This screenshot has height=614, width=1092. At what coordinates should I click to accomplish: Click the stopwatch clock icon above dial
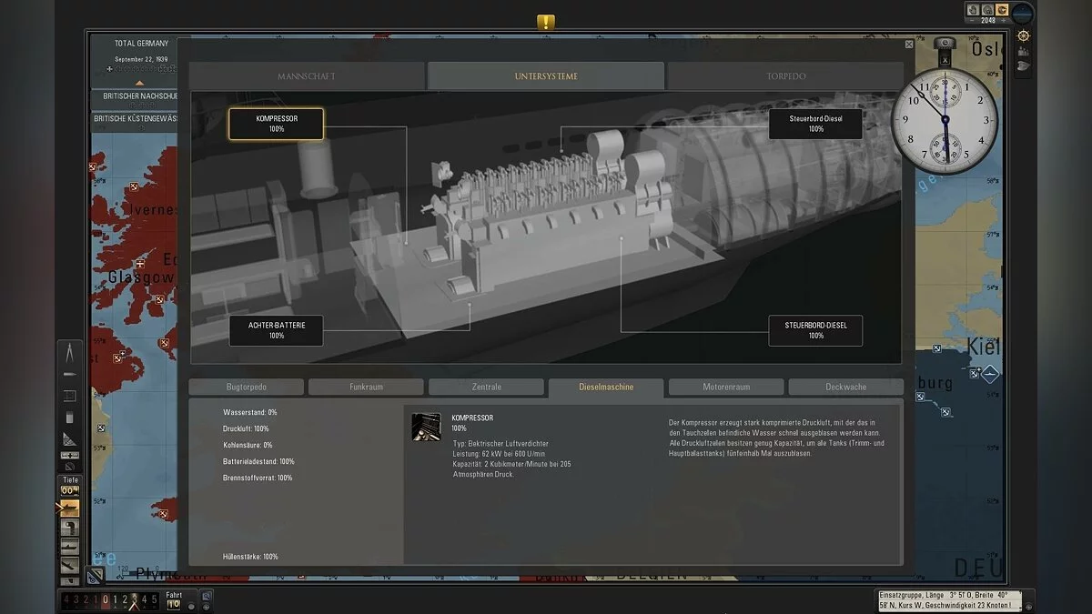(945, 43)
